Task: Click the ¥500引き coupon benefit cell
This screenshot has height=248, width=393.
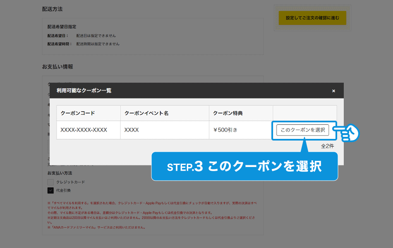Action: click(x=225, y=130)
